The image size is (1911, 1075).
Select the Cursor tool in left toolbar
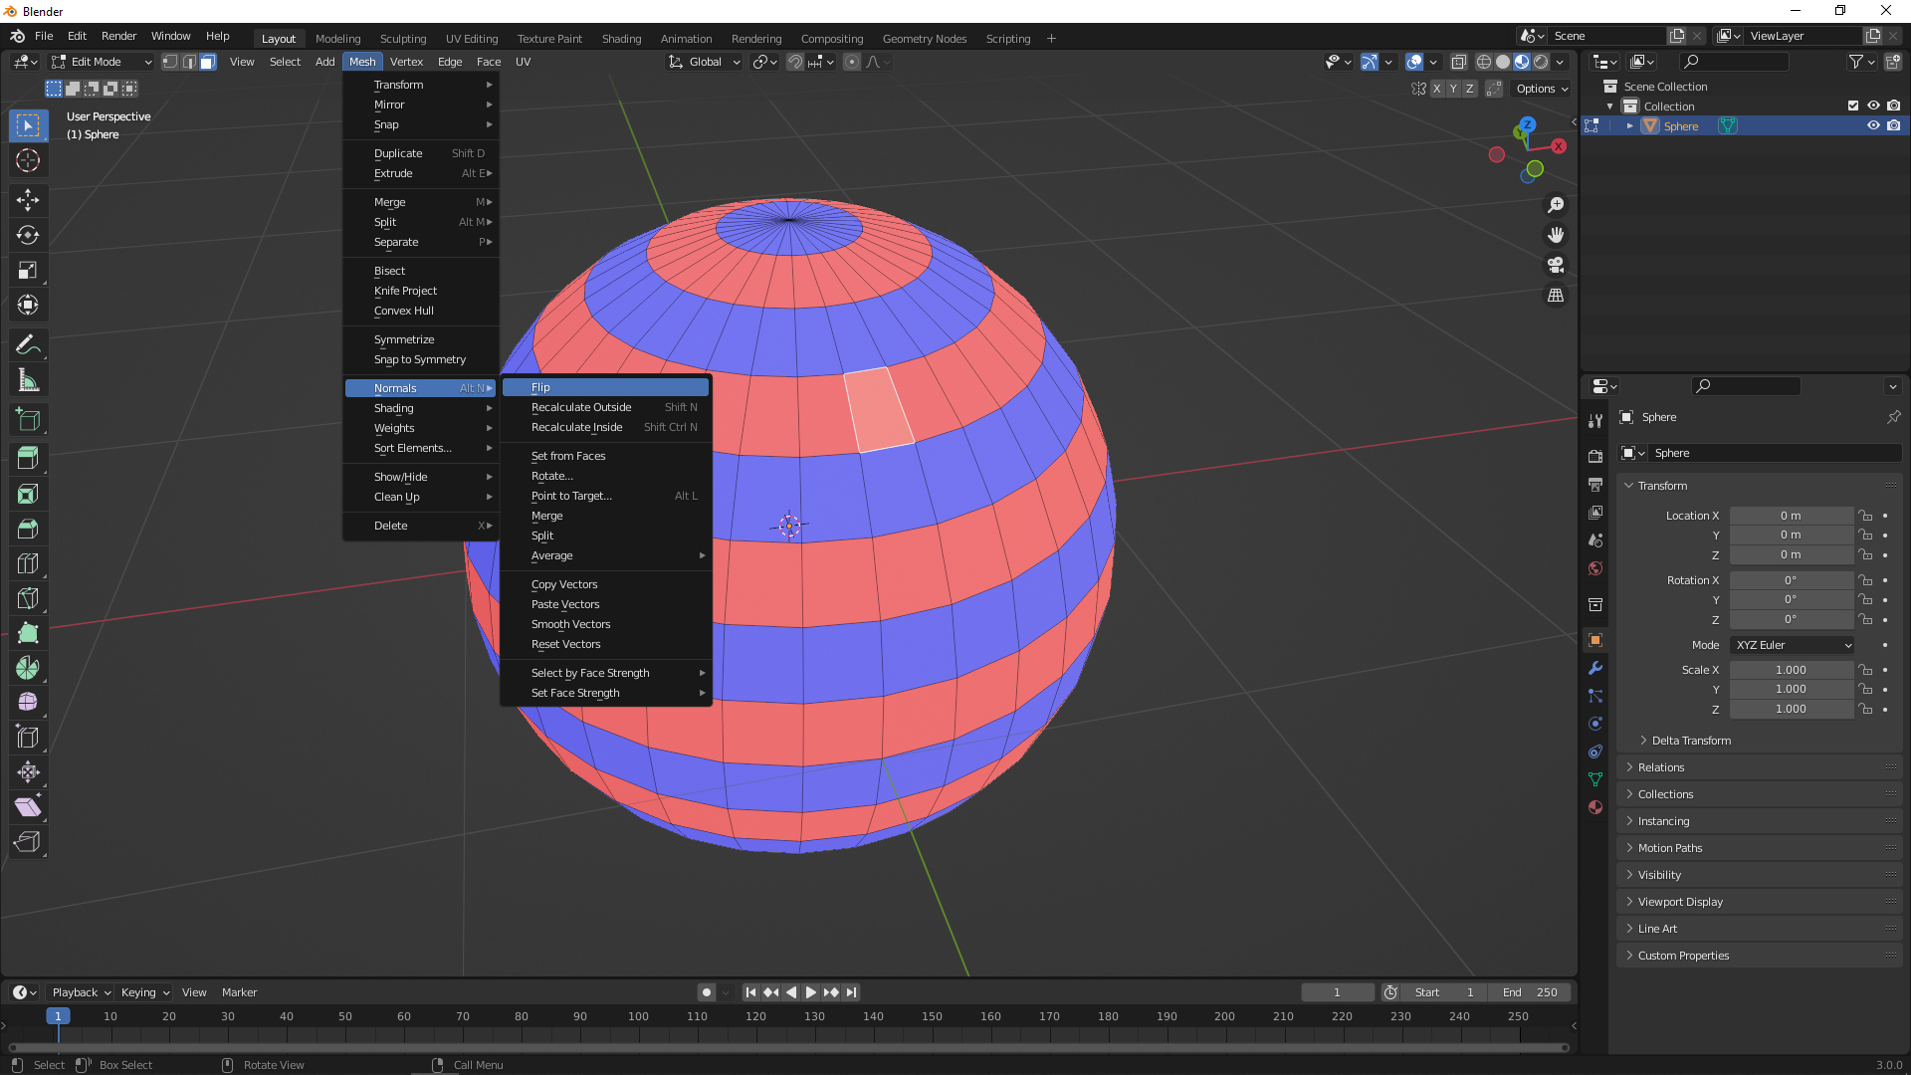coord(28,160)
